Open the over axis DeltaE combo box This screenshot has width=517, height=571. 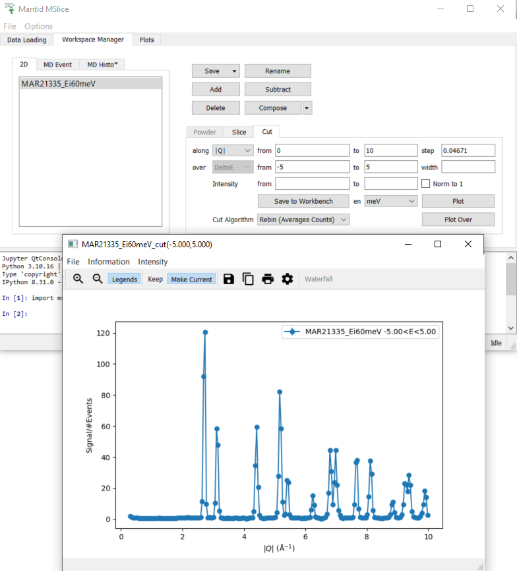233,167
